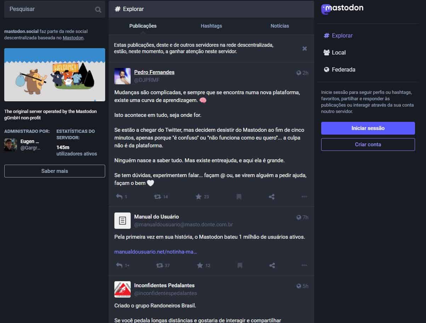
Task: Reply to Pedro Fernandes' post
Action: (119, 197)
